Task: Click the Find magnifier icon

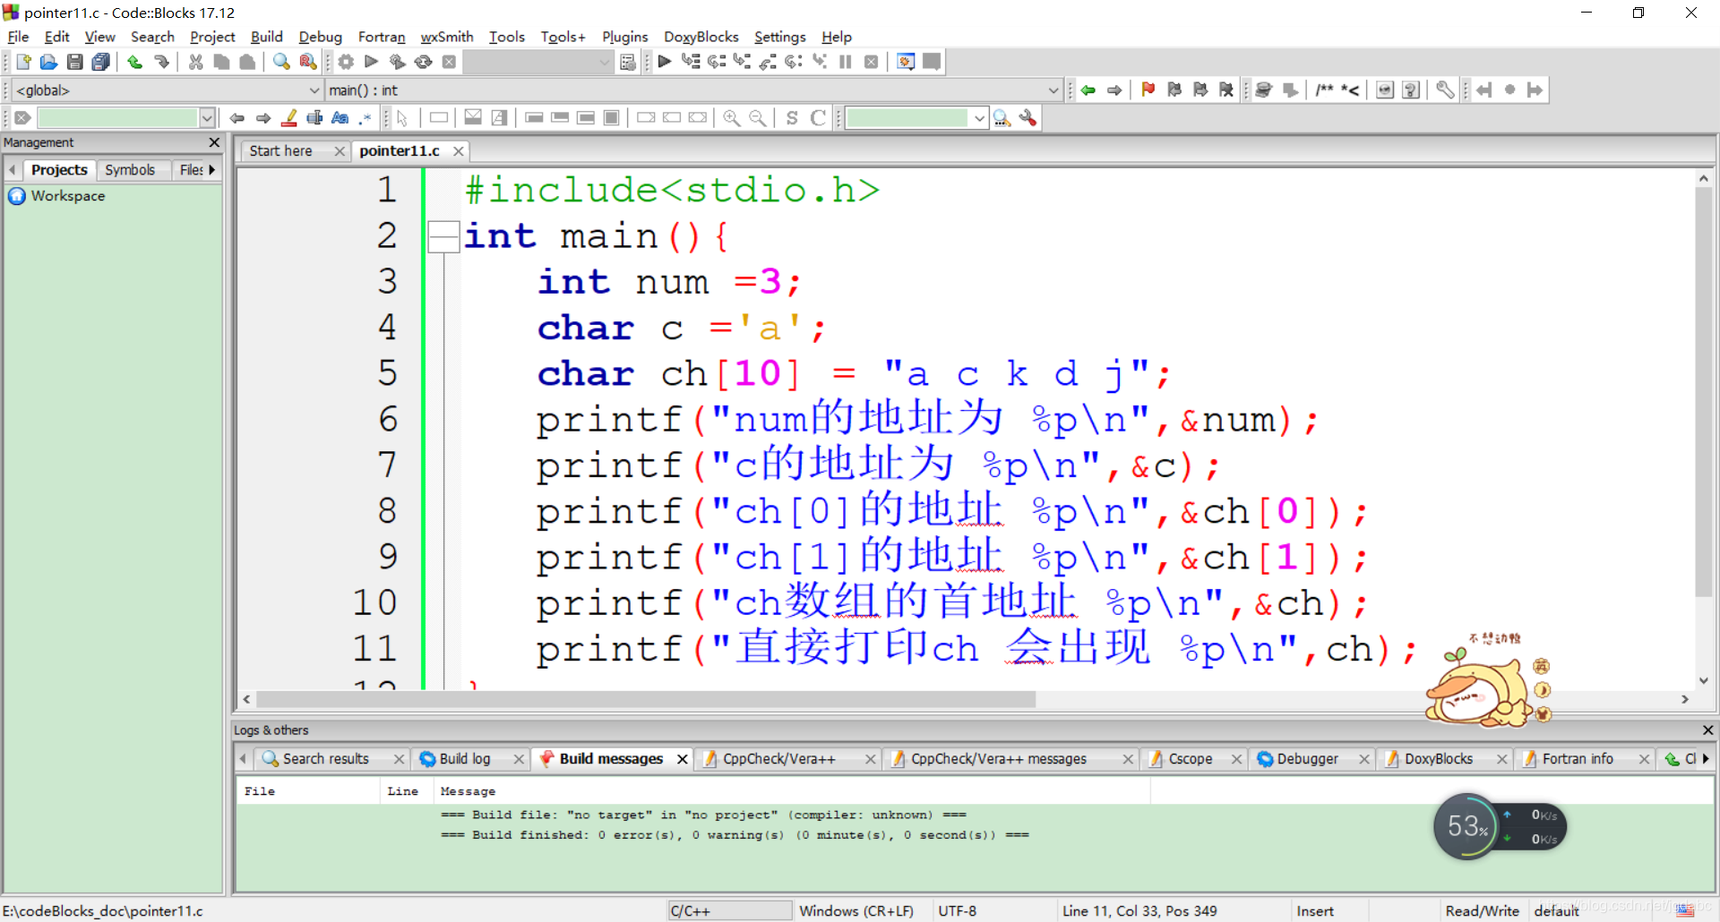Action: pyautogui.click(x=281, y=62)
